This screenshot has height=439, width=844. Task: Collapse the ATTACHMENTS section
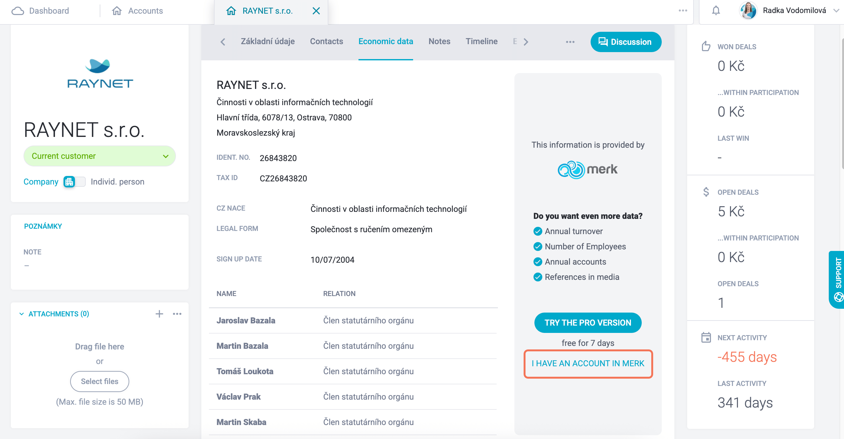click(22, 314)
